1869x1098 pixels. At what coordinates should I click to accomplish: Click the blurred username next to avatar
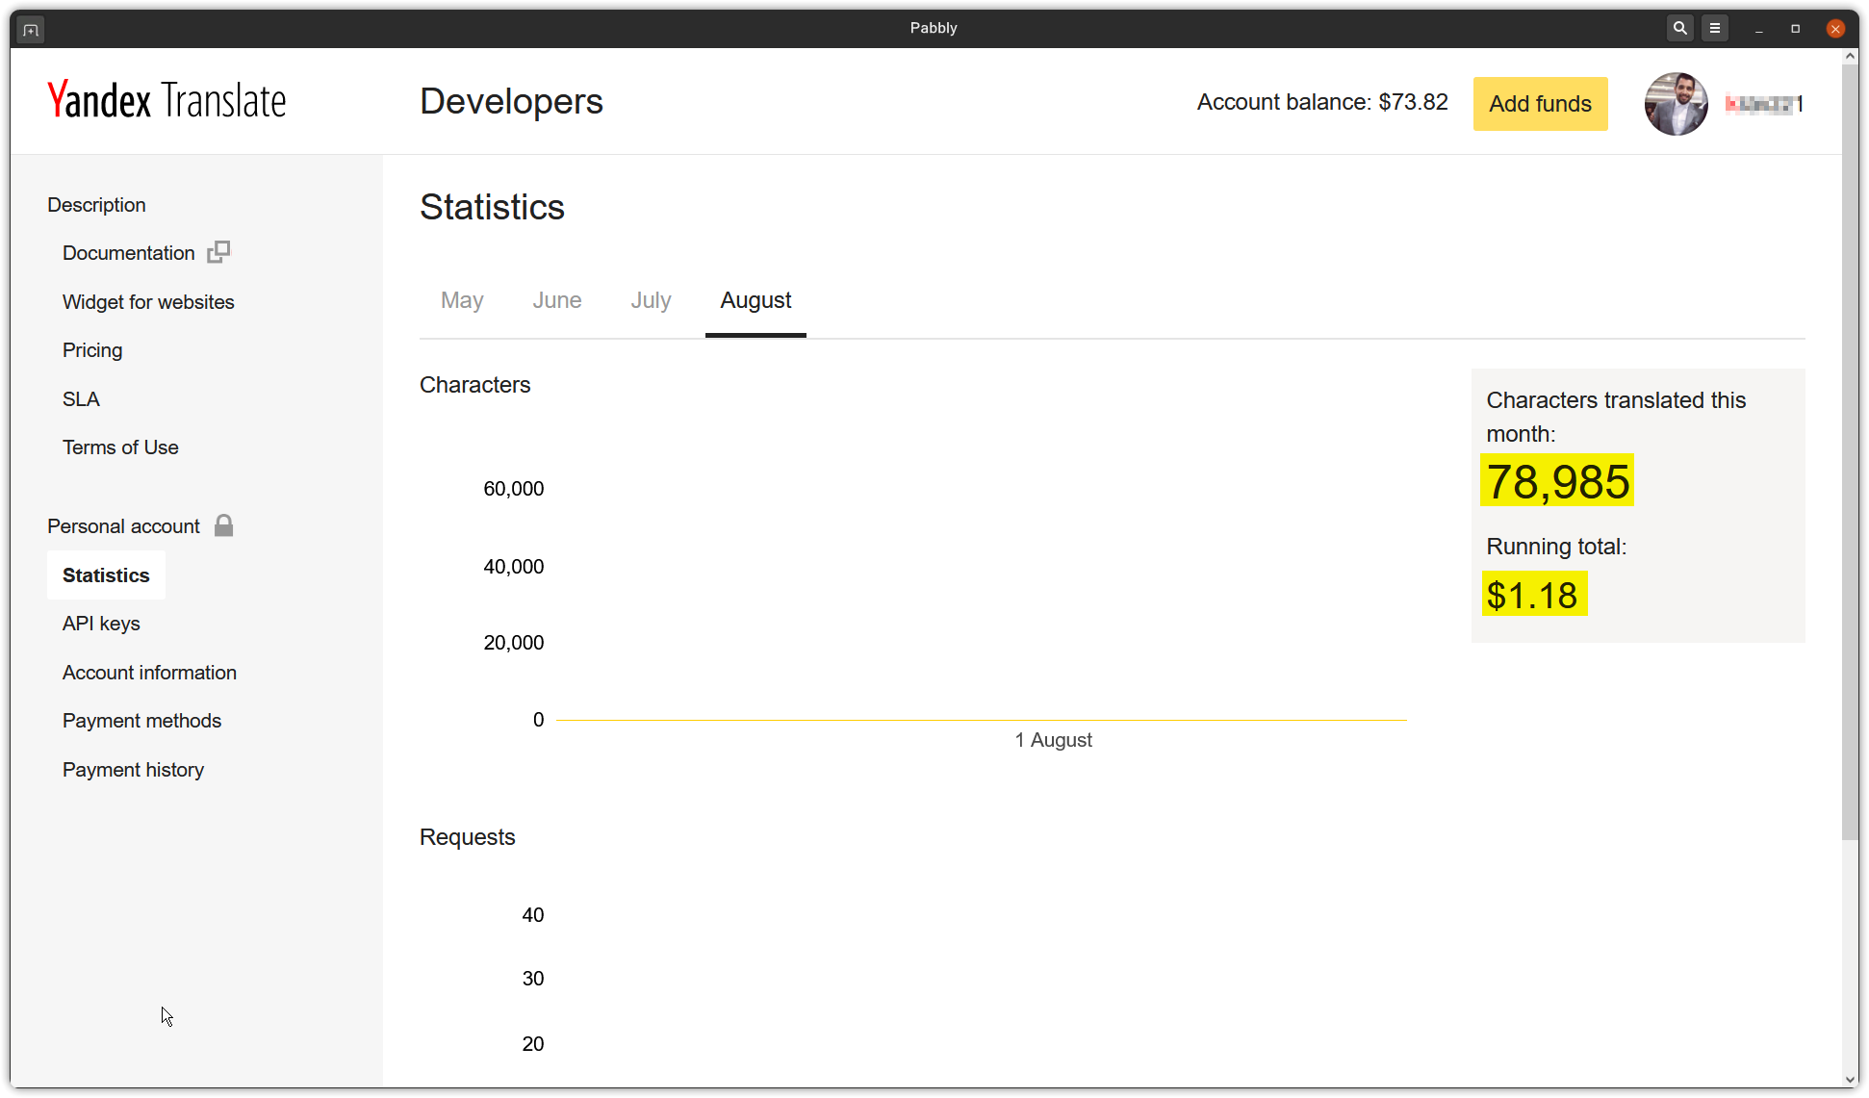click(x=1764, y=104)
